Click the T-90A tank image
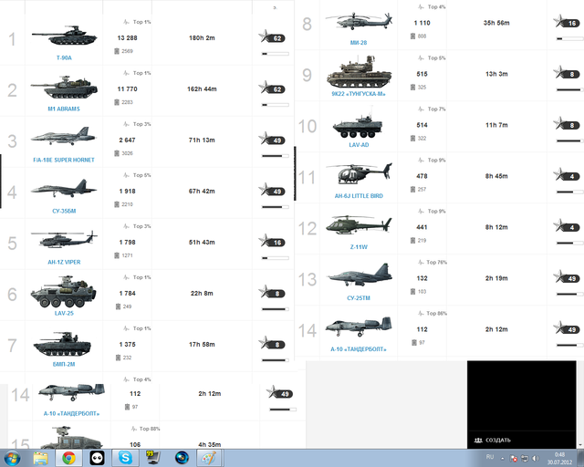This screenshot has height=467, width=584. point(64,36)
